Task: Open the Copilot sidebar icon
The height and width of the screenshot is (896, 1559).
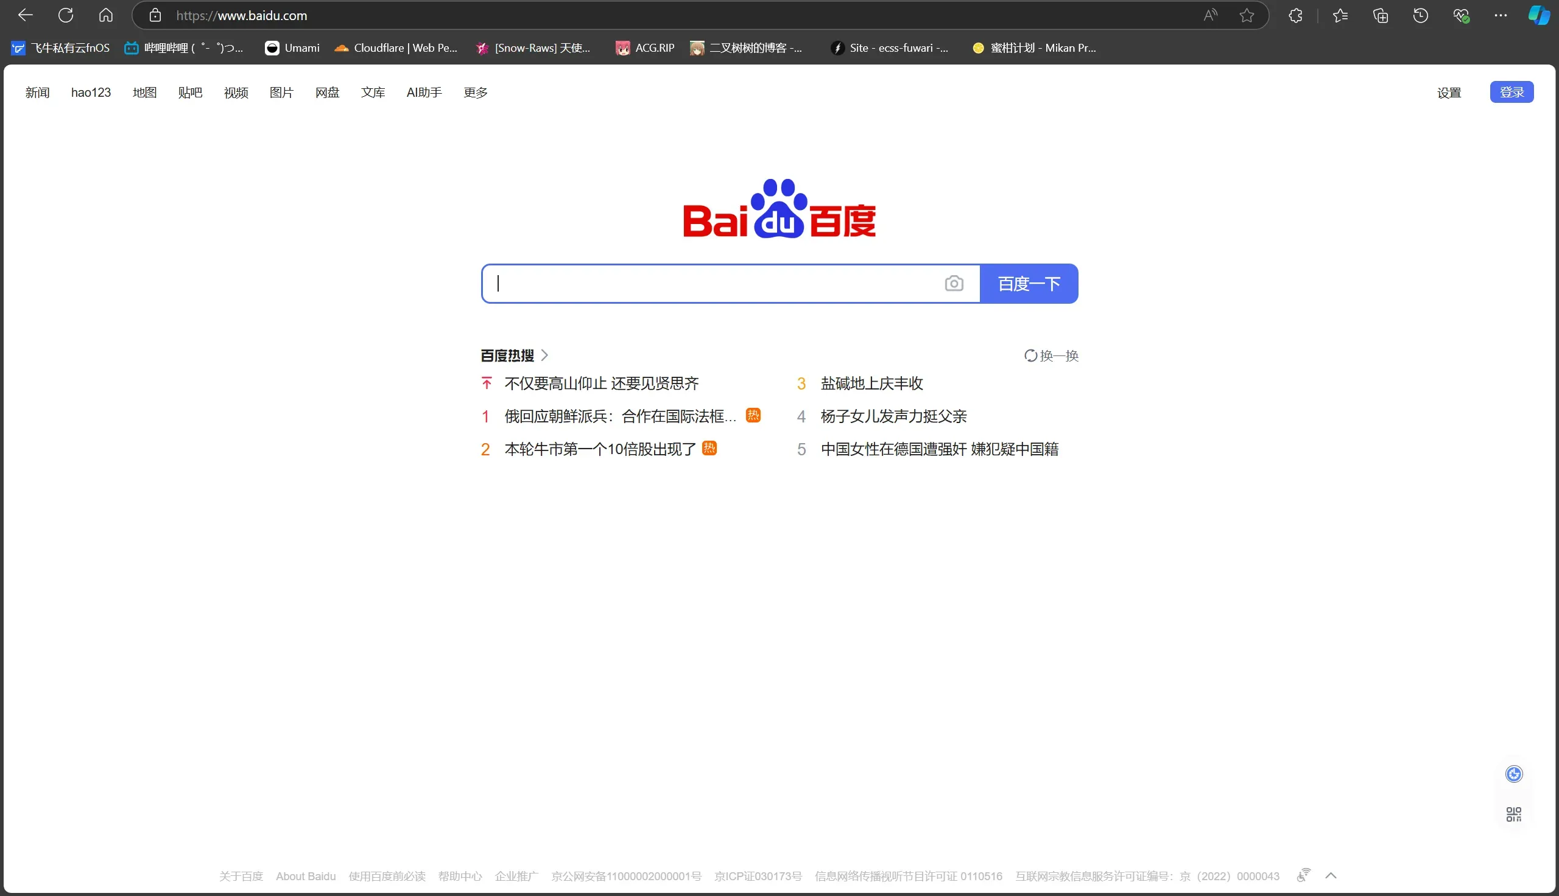Action: (1538, 15)
